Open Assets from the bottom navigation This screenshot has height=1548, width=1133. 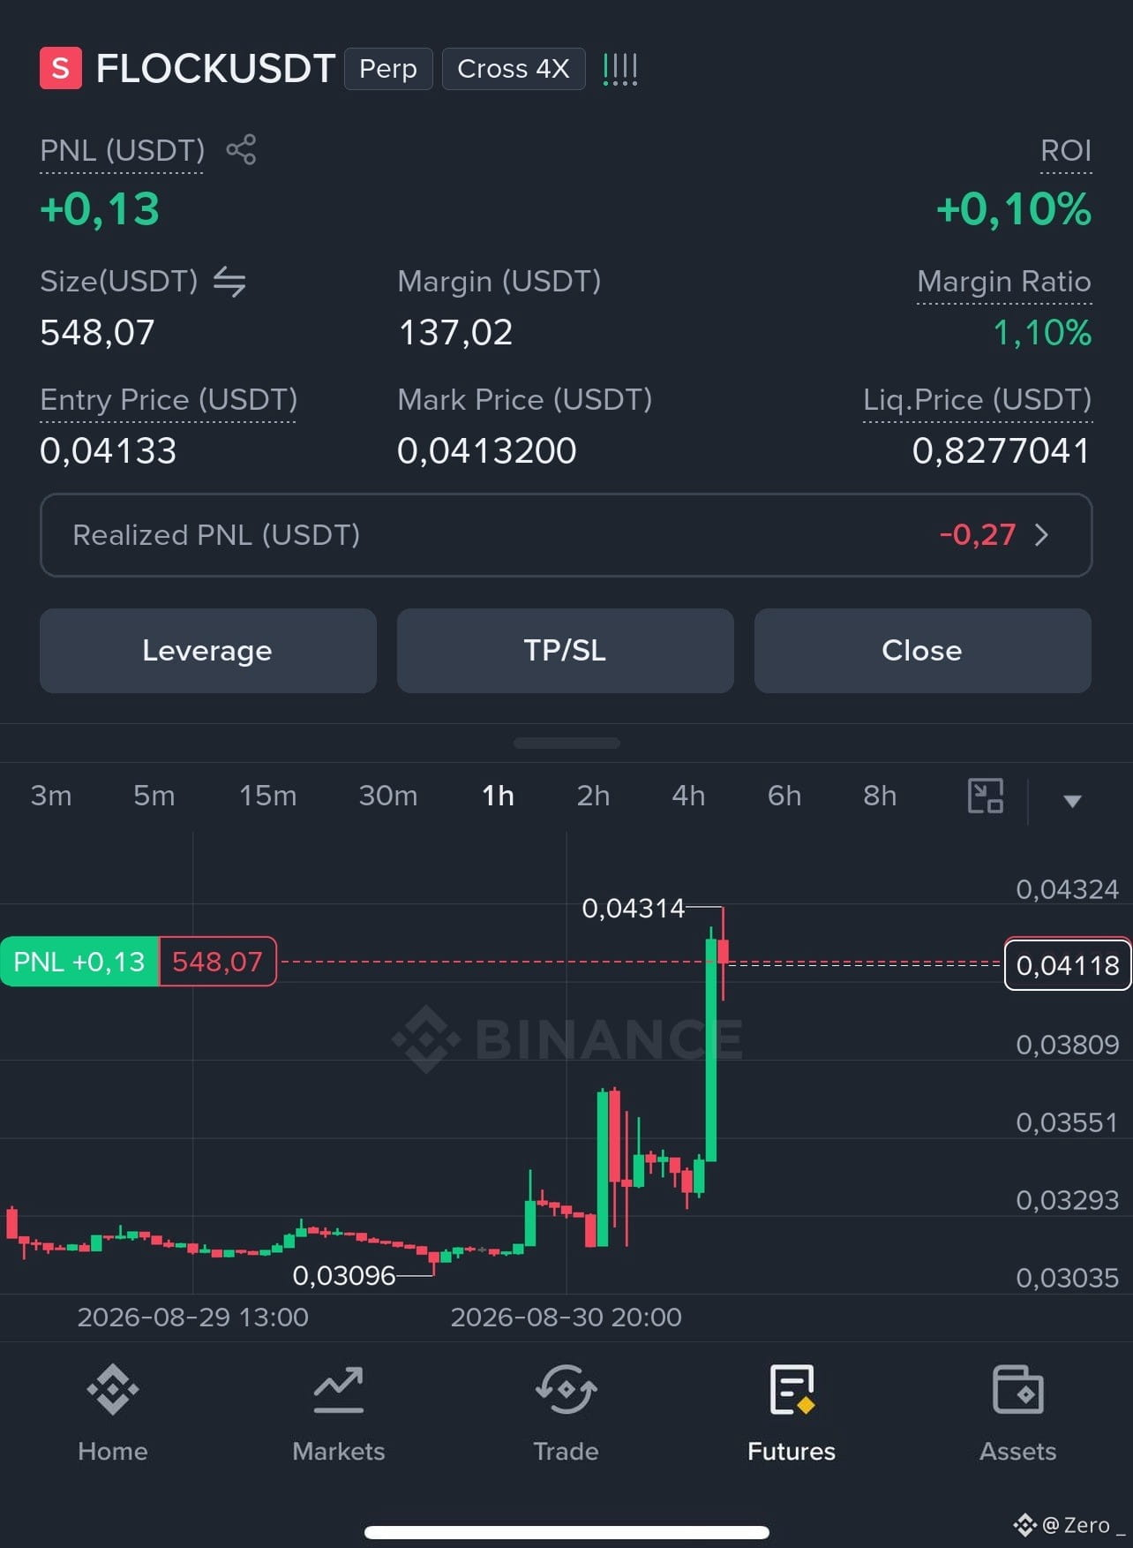click(x=1017, y=1413)
